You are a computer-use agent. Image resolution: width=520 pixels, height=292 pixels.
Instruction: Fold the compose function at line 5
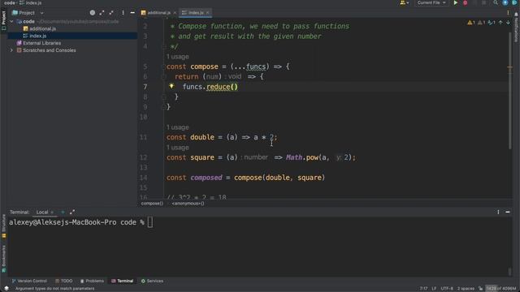click(x=163, y=67)
